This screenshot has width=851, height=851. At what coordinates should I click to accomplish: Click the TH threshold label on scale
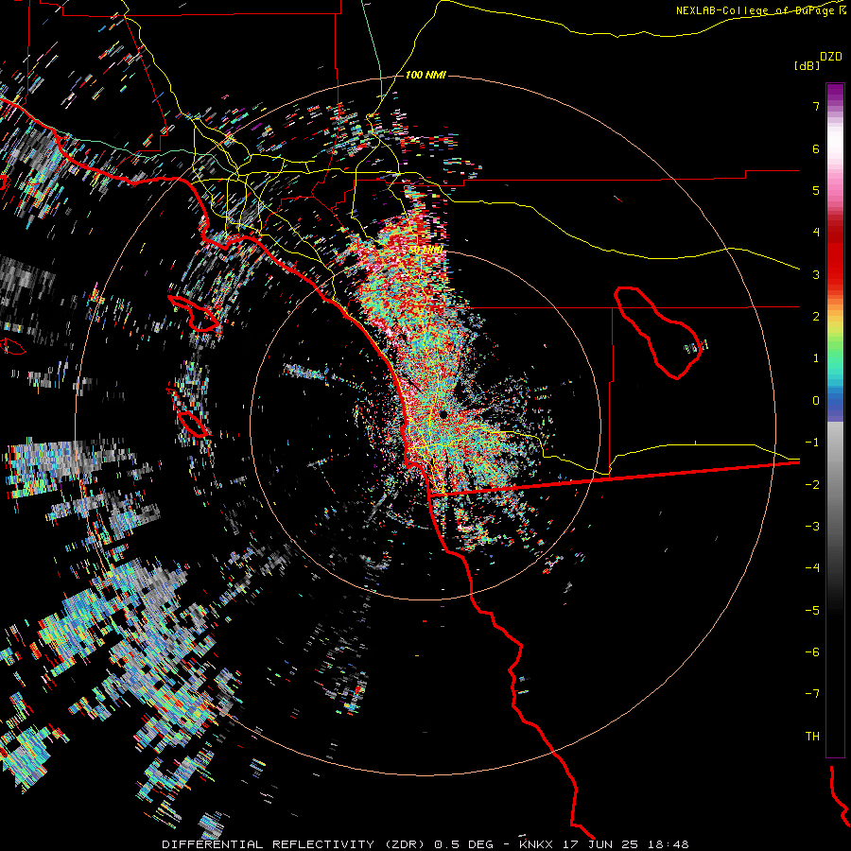click(812, 737)
